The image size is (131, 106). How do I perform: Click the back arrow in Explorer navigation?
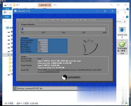[x=5, y=22]
